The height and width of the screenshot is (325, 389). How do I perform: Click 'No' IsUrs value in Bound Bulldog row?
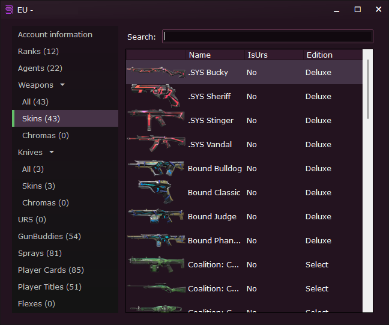(x=252, y=169)
